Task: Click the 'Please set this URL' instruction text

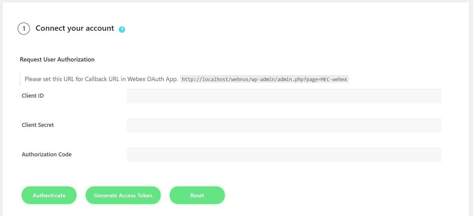Action: 101,79
